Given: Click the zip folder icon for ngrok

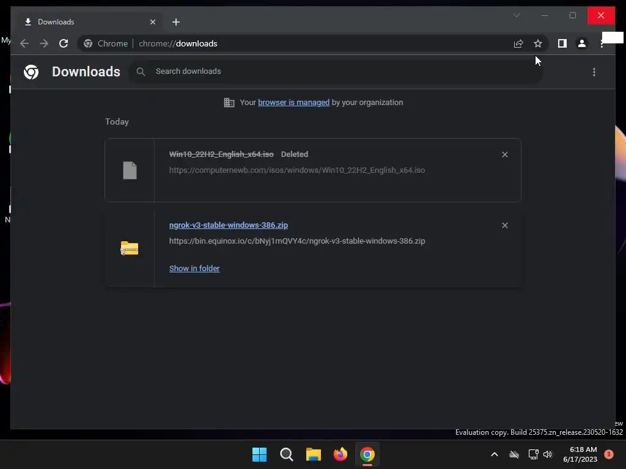Looking at the screenshot, I should click(130, 248).
